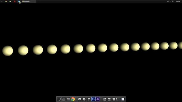Select the Recording taskbar window button
The width and height of the screenshot is (182, 102).
coord(29,1)
